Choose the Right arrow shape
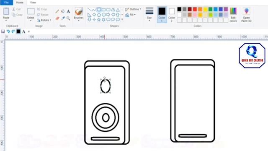 point(108,15)
